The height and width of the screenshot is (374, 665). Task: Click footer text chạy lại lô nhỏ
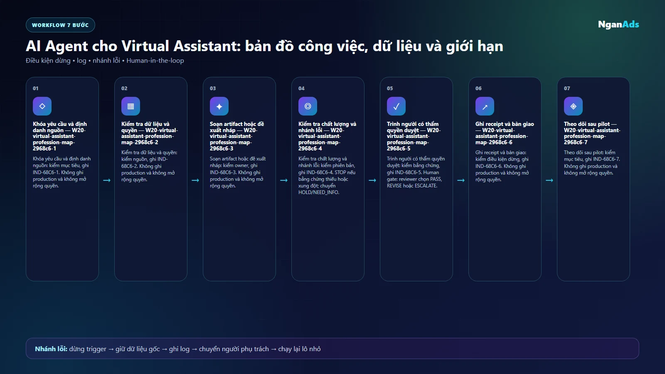pos(299,349)
